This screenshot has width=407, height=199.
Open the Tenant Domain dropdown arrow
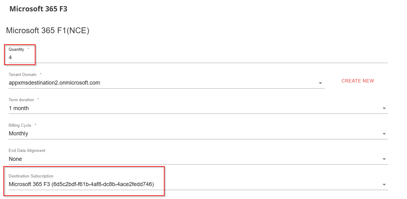pyautogui.click(x=320, y=83)
